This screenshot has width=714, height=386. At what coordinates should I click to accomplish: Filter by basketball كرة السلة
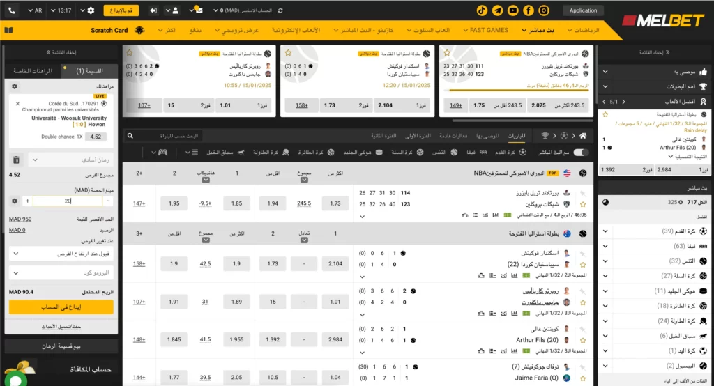[407, 153]
